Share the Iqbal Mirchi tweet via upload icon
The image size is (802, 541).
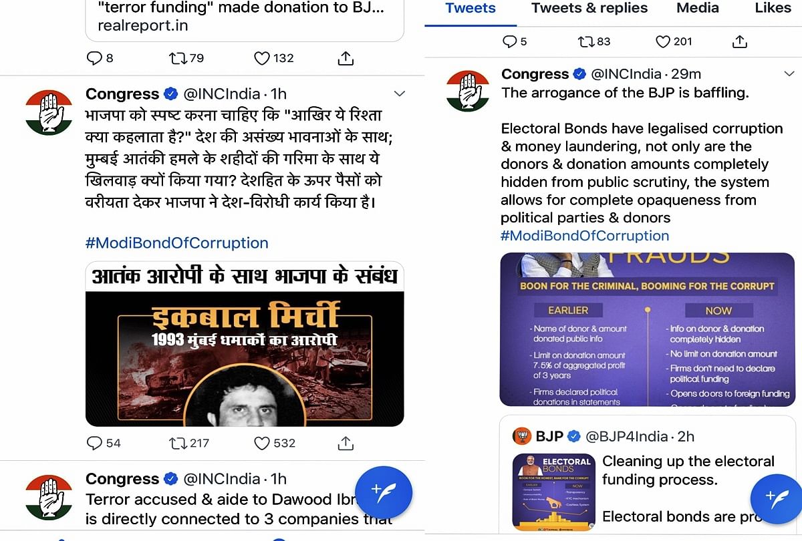click(346, 442)
